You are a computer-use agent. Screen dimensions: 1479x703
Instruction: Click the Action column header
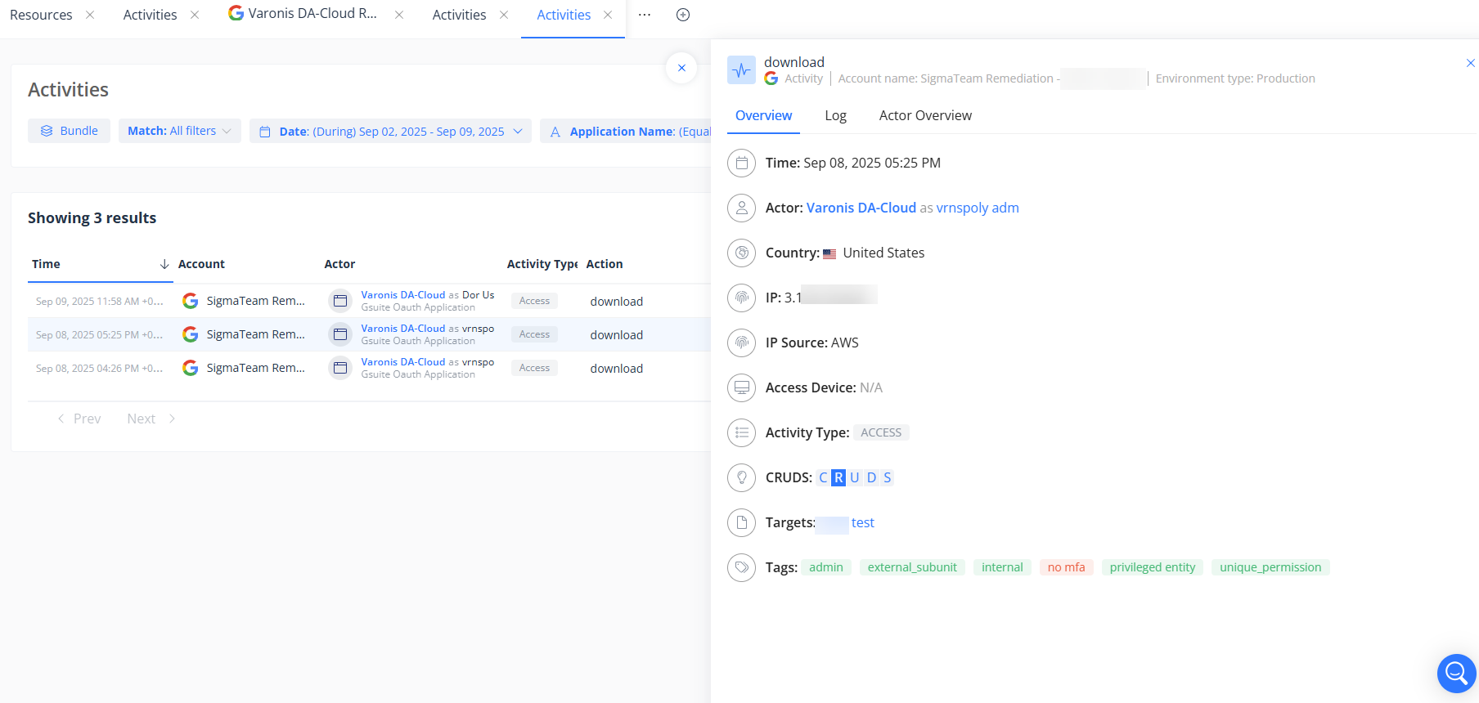pyautogui.click(x=605, y=264)
